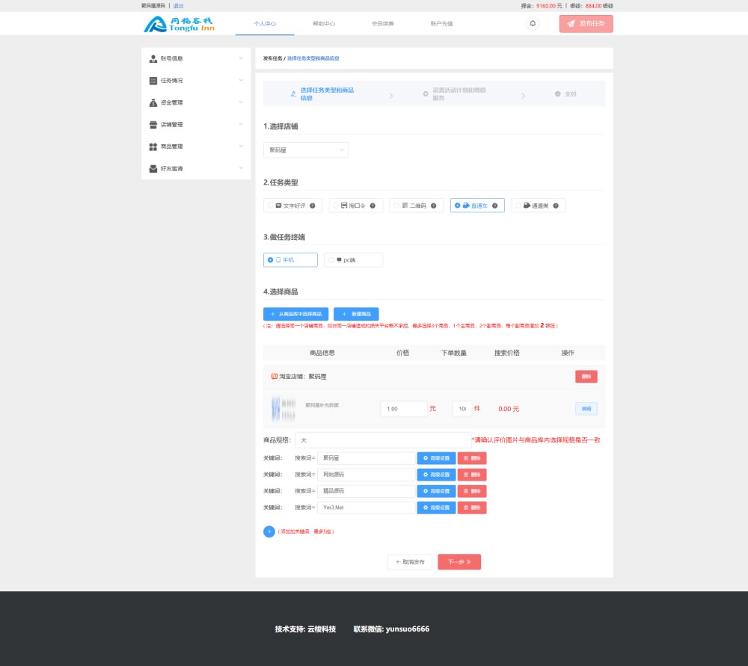This screenshot has width=748, height=666.
Task: Choose the pc端 terminal option
Action: click(x=353, y=260)
